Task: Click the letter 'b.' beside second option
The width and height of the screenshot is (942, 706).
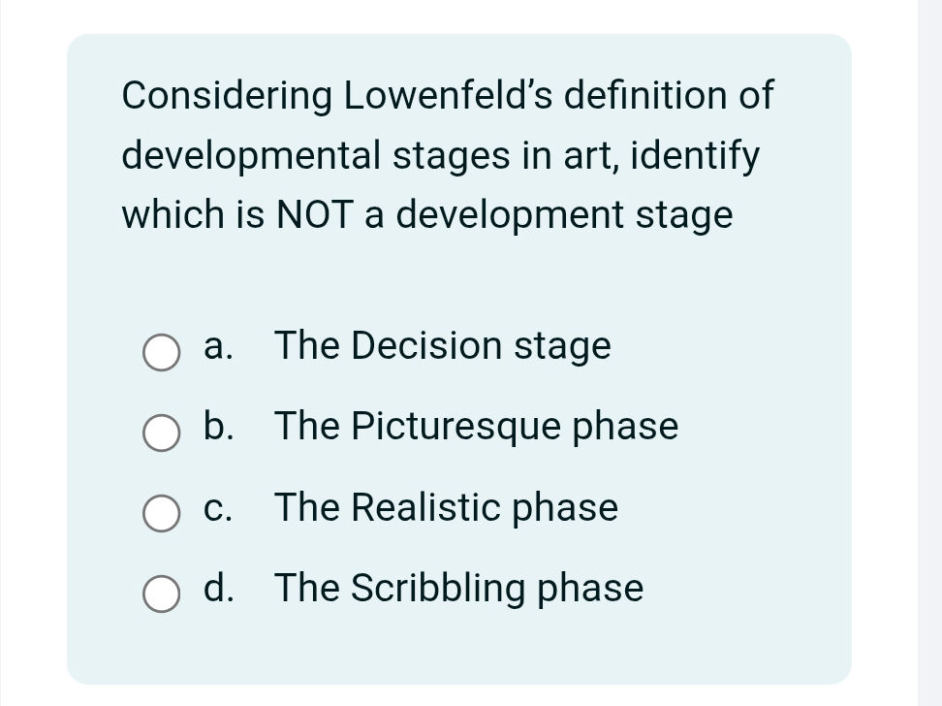Action: coord(217,427)
